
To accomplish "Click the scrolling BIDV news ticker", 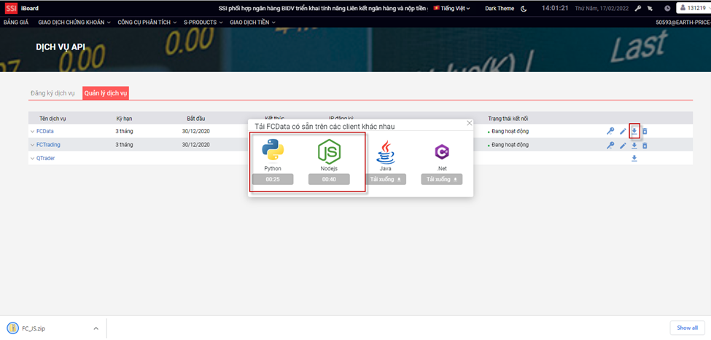I will point(323,8).
